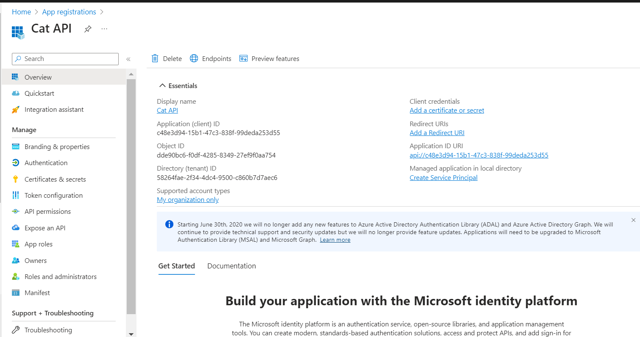Click the Endpoints globe icon
The image size is (640, 337).
tap(194, 58)
